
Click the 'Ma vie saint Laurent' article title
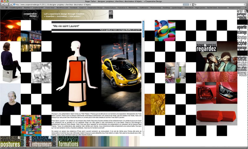(66, 26)
